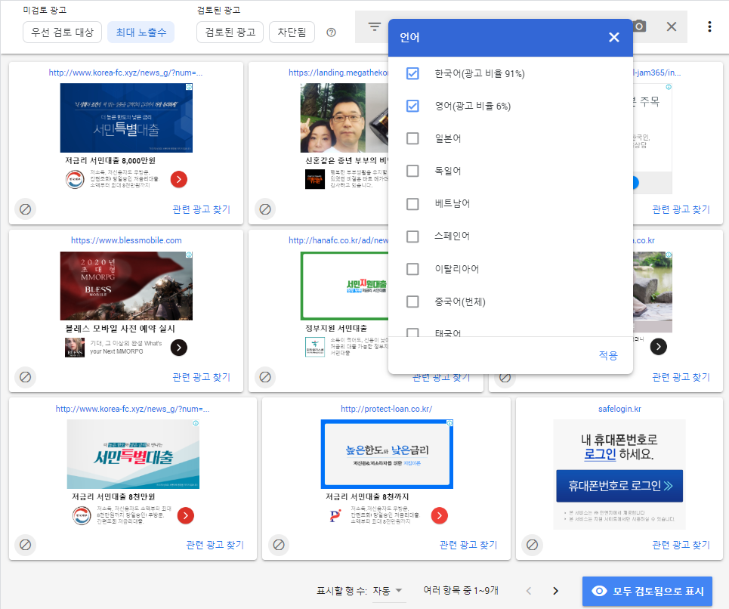Block the safelogin.kr ad
The image size is (729, 609).
[533, 545]
